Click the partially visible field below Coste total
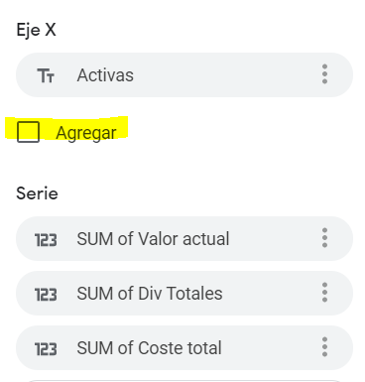 point(184,381)
